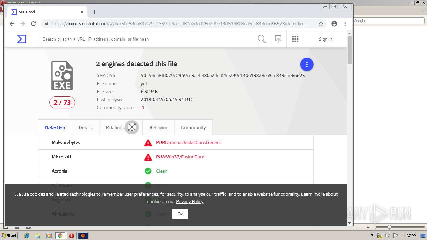Switch to the Behavior tab

(158, 127)
